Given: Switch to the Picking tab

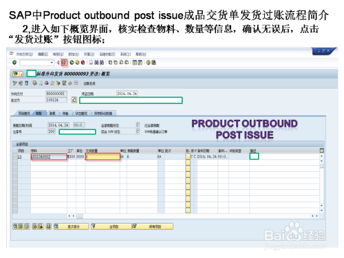Looking at the screenshot, I should (39, 114).
